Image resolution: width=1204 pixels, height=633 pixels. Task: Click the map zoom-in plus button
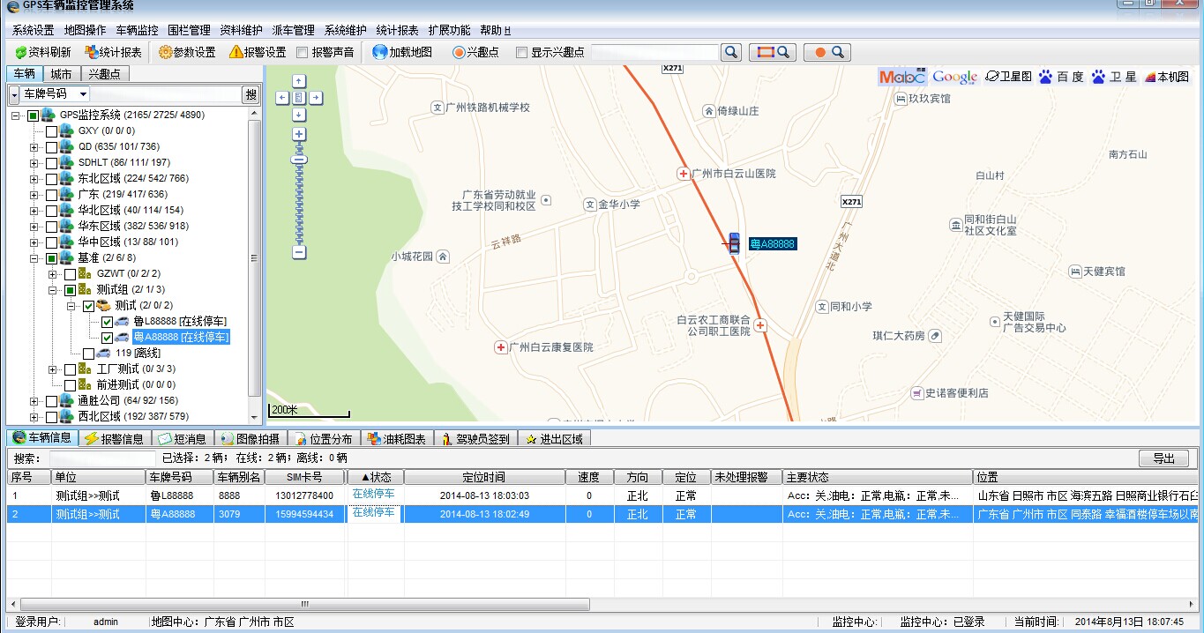(x=299, y=134)
